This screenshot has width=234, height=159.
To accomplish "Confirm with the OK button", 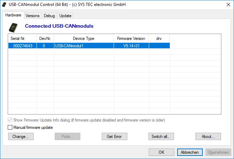I will click(161, 152).
